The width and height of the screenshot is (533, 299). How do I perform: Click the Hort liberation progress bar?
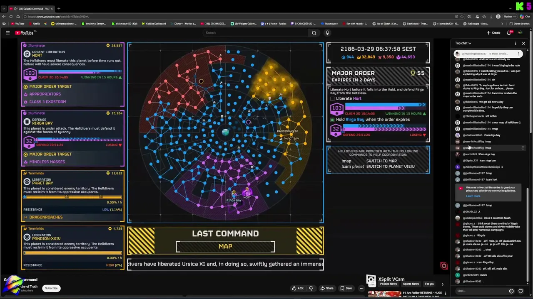click(80, 73)
